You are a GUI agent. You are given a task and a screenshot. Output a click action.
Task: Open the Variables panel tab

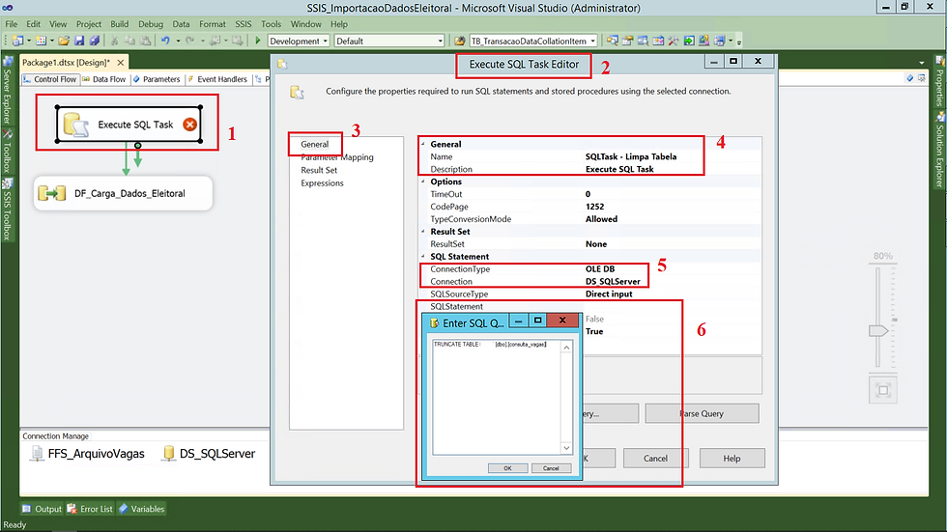[141, 509]
